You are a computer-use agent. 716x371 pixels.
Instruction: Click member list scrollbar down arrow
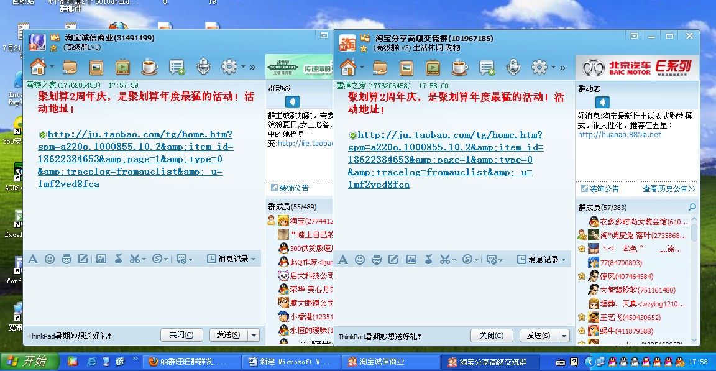pyautogui.click(x=694, y=339)
